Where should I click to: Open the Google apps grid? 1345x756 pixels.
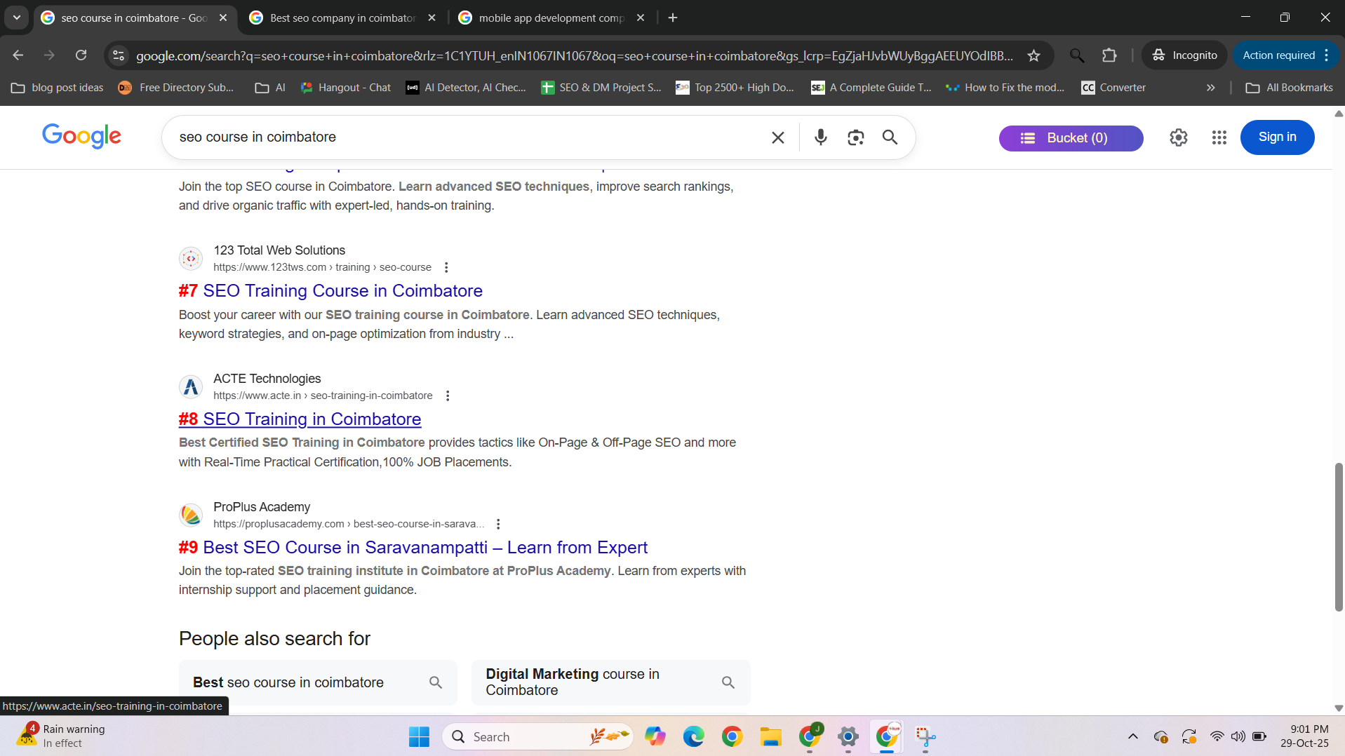[x=1219, y=137]
